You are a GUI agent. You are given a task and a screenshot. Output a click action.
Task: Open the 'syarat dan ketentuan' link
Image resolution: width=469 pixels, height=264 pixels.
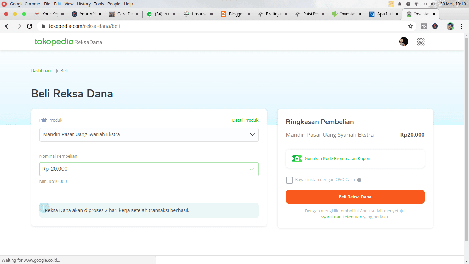(x=342, y=217)
